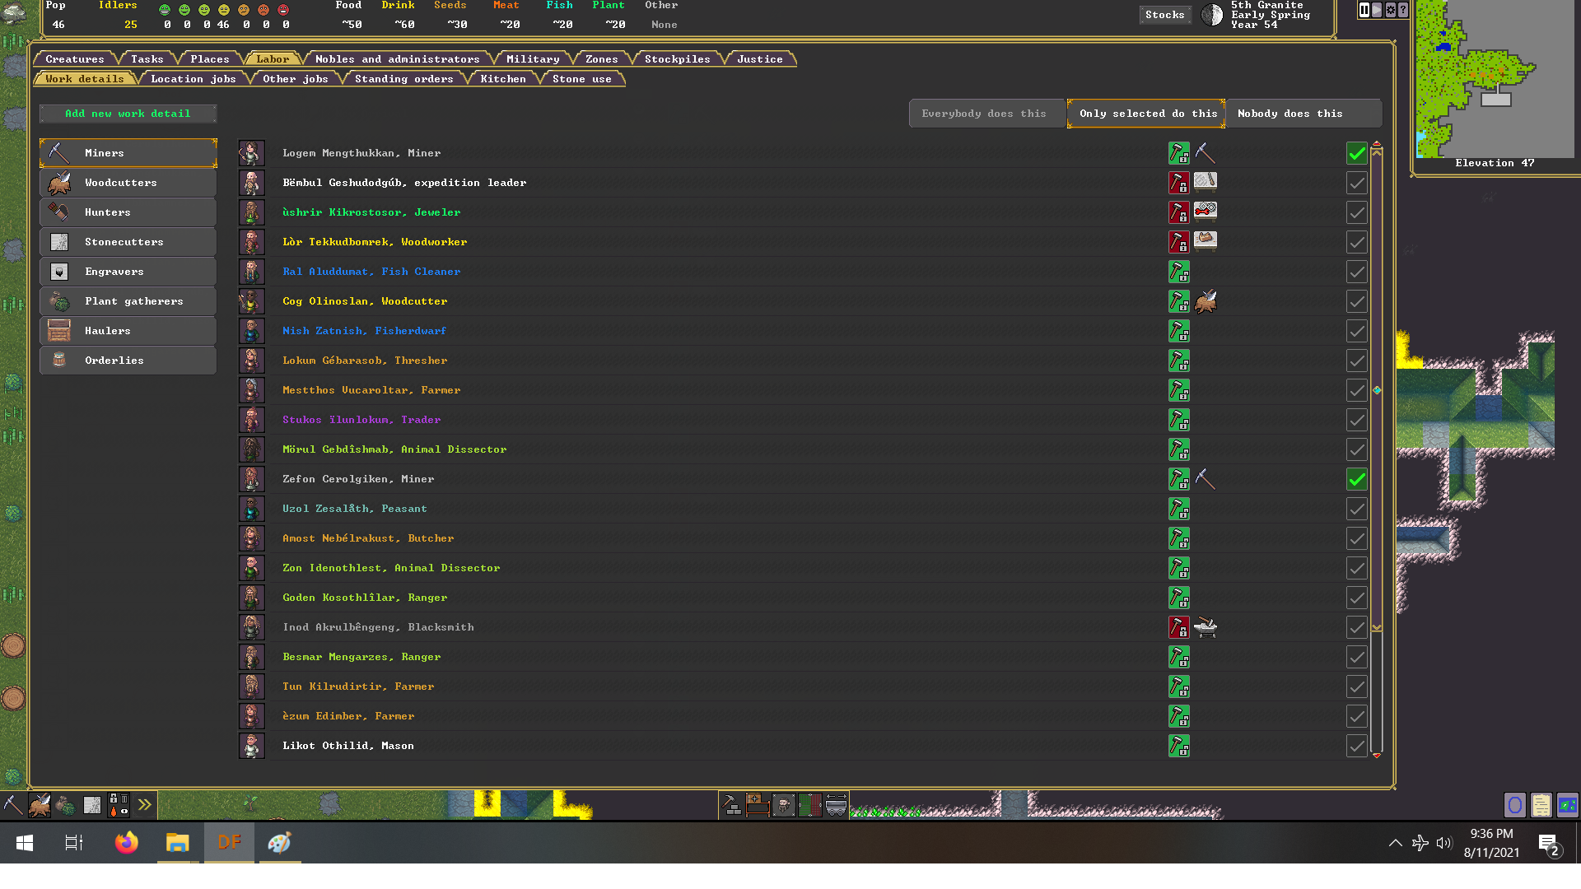Screen dimensions: 1581x889
Task: Click the settings gear icon near minimap
Action: (1391, 10)
